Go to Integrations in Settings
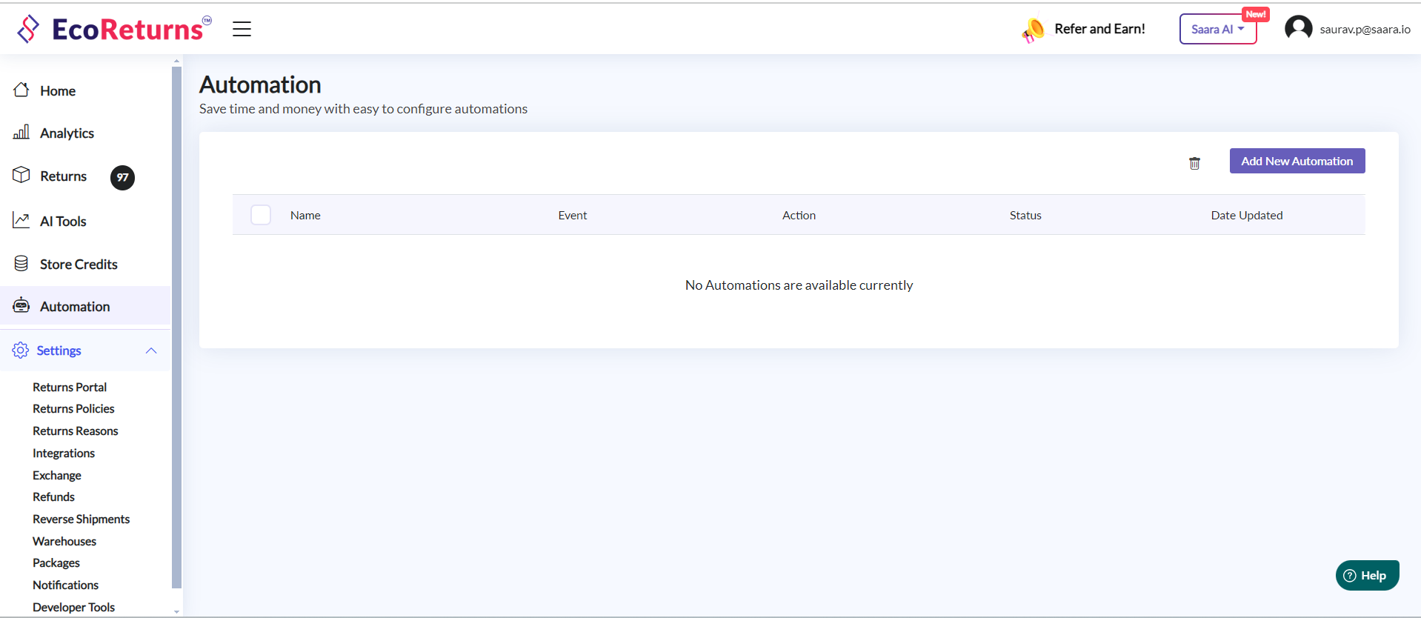The width and height of the screenshot is (1421, 618). click(64, 453)
